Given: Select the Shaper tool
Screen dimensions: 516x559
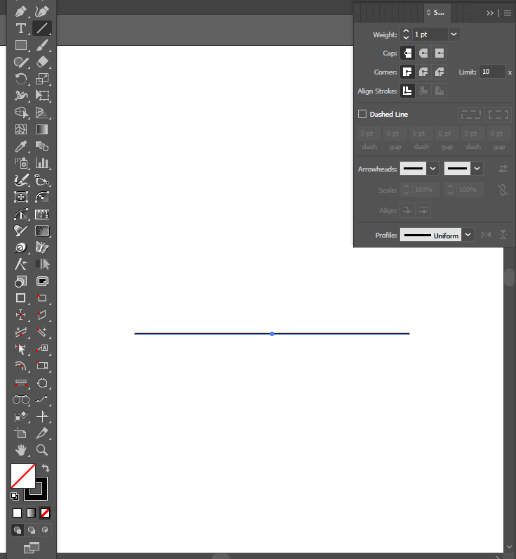Looking at the screenshot, I should pos(20,62).
